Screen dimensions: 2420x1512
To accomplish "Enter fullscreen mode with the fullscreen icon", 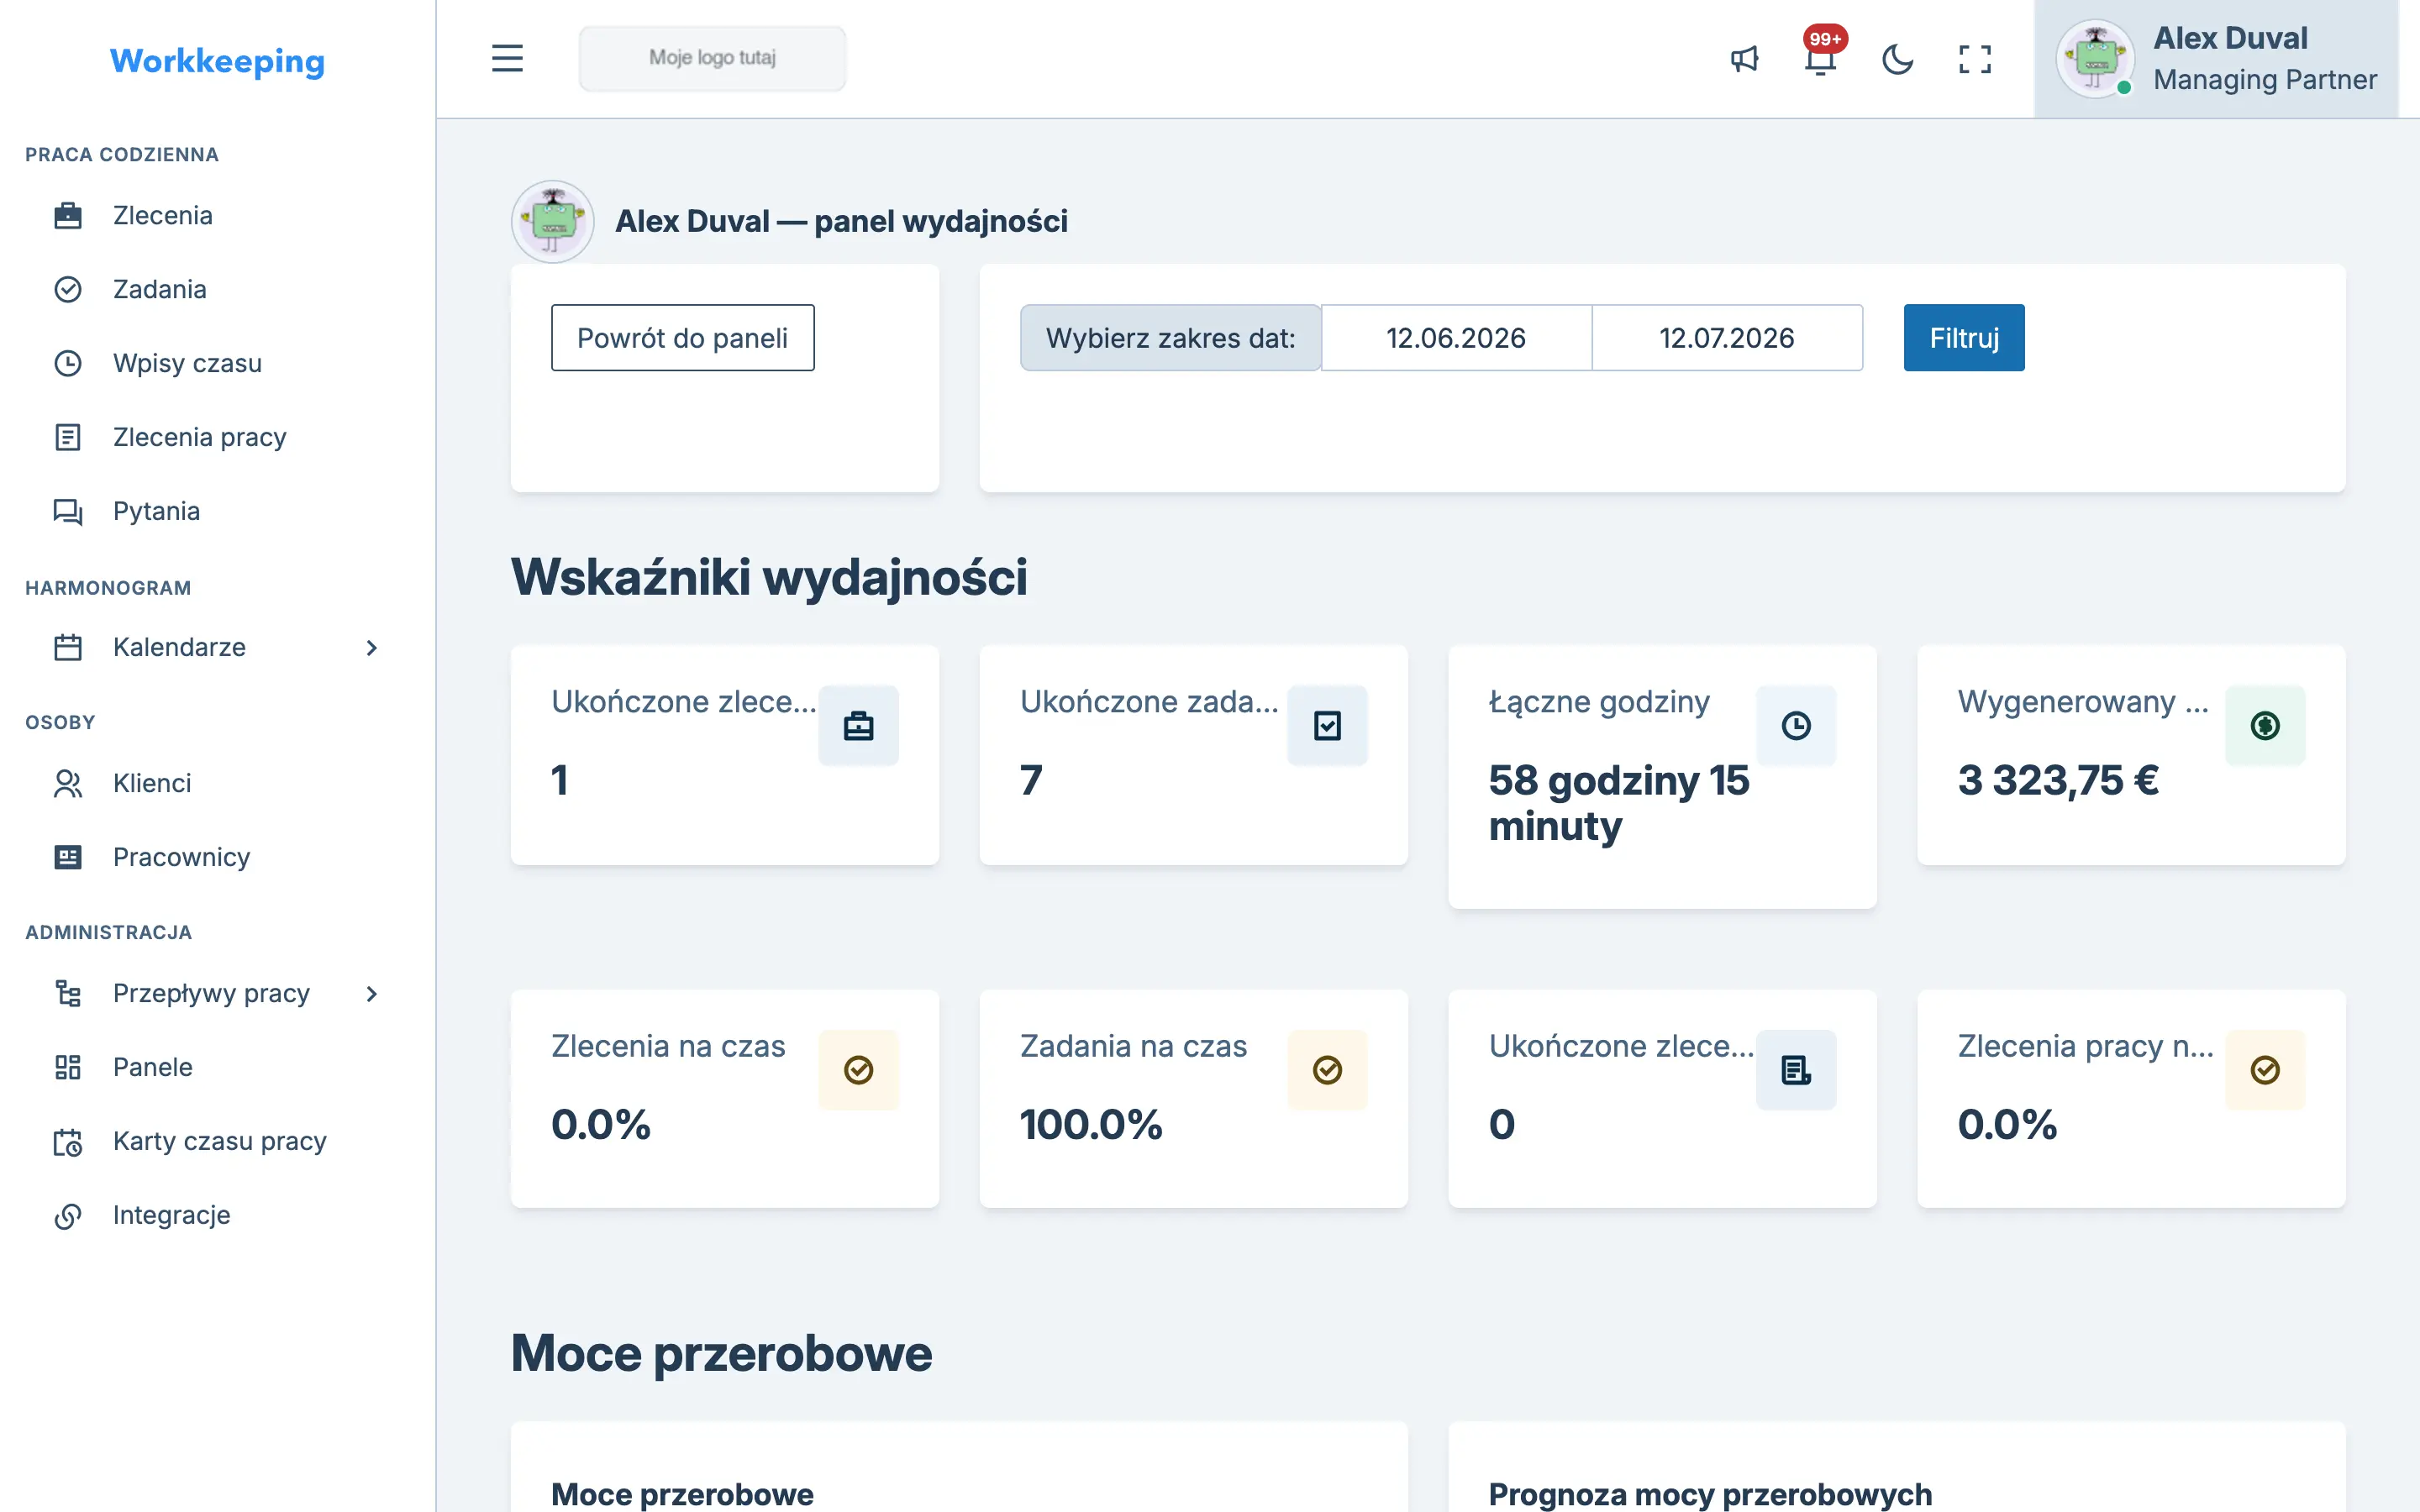I will coord(1974,59).
